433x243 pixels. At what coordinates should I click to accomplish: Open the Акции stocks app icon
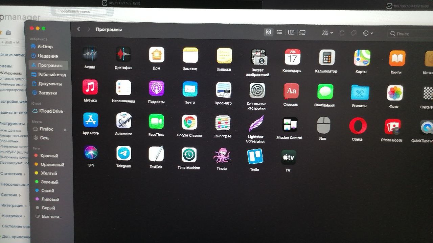click(x=90, y=54)
